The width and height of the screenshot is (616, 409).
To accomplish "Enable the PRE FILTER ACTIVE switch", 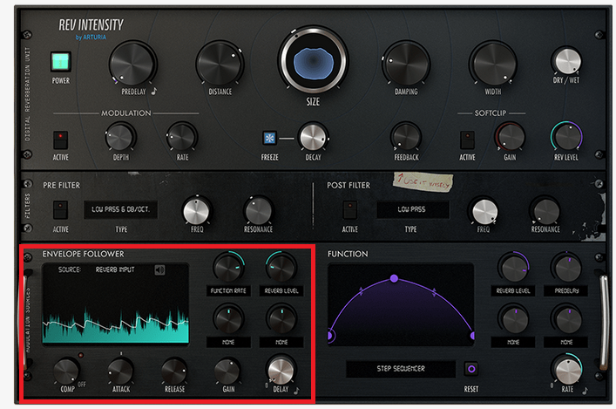I will pyautogui.click(x=60, y=210).
